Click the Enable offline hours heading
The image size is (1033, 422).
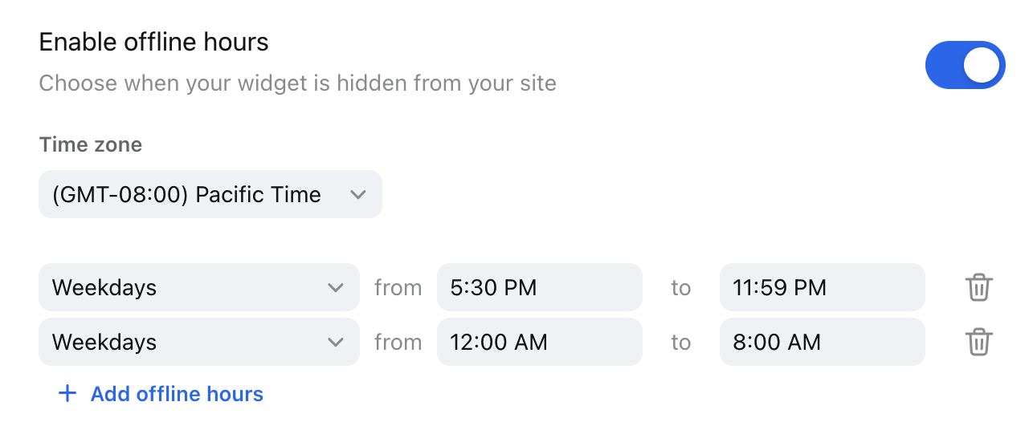tap(154, 42)
